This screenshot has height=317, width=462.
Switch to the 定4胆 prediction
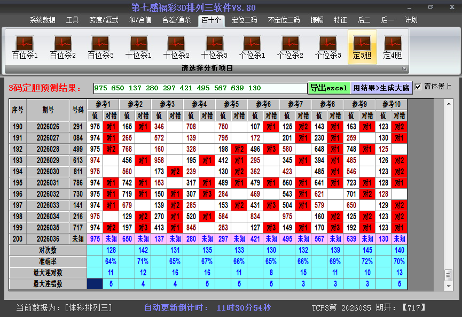pyautogui.click(x=393, y=47)
